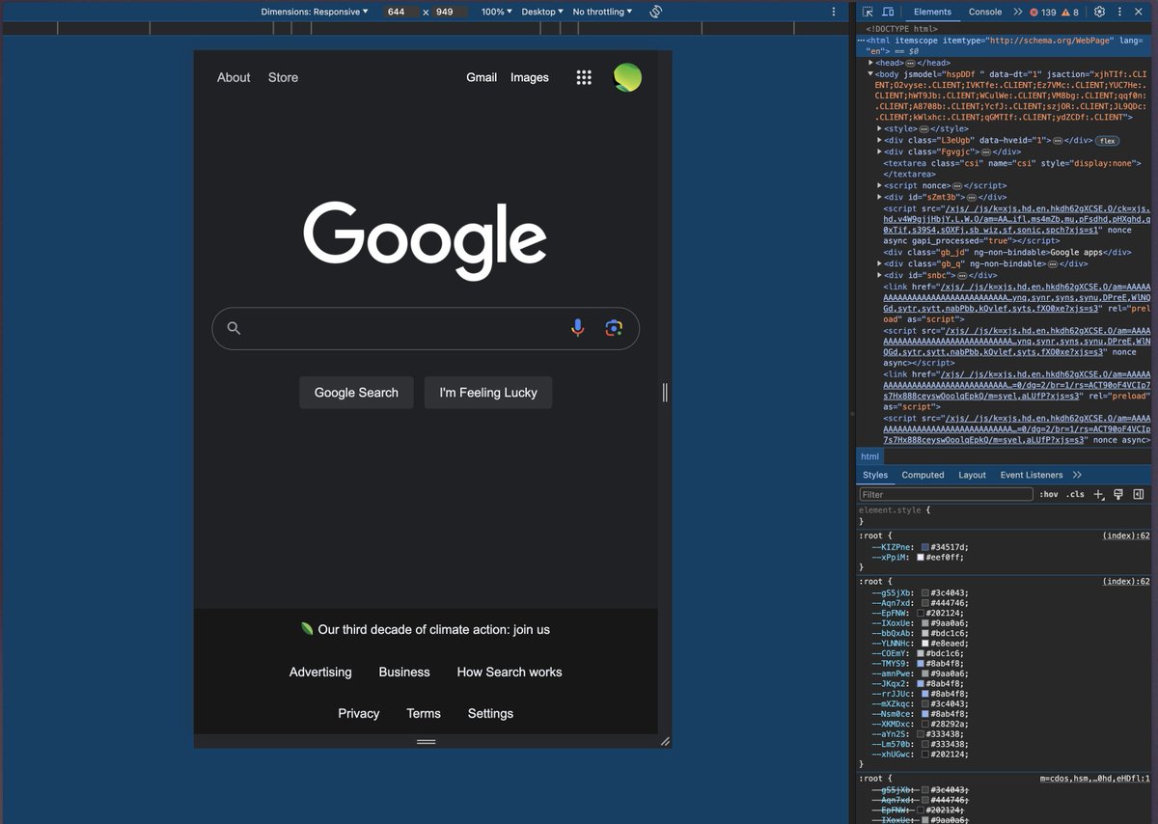Activate the inspect element picker icon
The height and width of the screenshot is (824, 1158).
click(868, 12)
